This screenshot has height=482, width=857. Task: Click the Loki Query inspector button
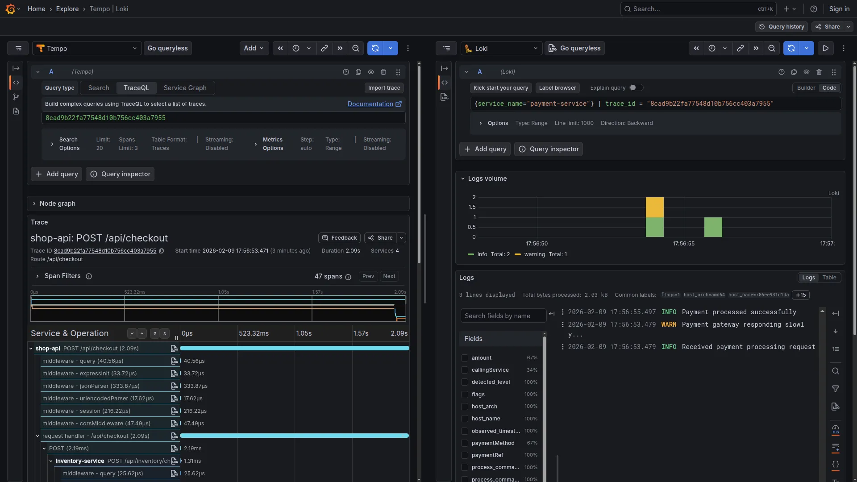[549, 149]
